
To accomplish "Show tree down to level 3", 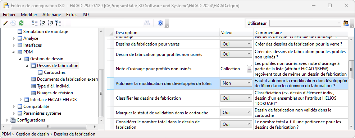I will tap(50, 23).
